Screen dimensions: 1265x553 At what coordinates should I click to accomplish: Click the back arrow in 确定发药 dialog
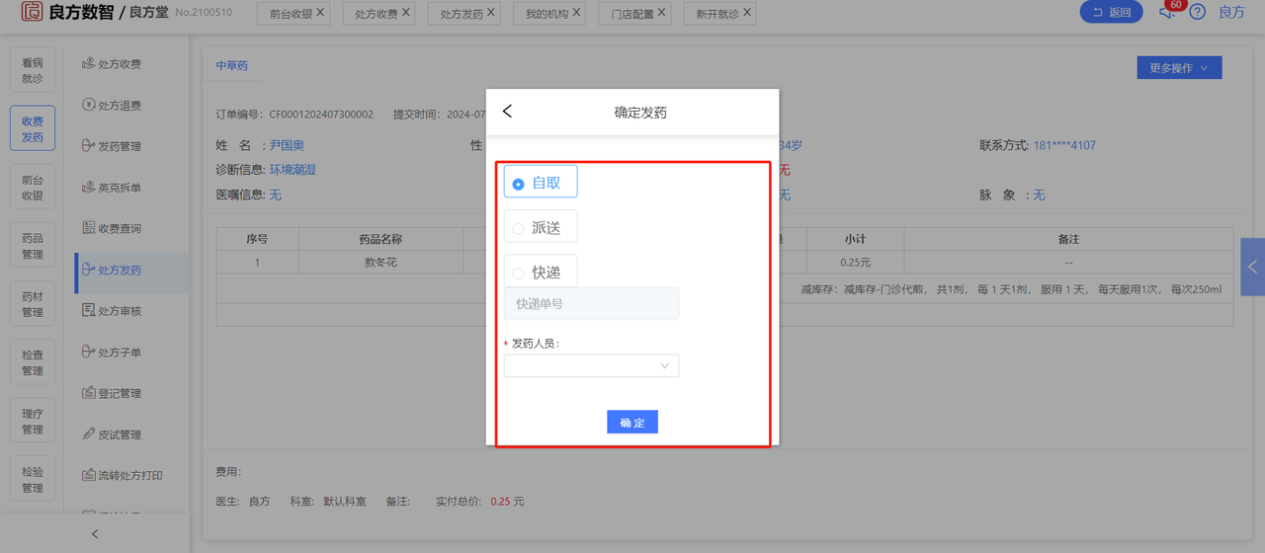pyautogui.click(x=507, y=112)
